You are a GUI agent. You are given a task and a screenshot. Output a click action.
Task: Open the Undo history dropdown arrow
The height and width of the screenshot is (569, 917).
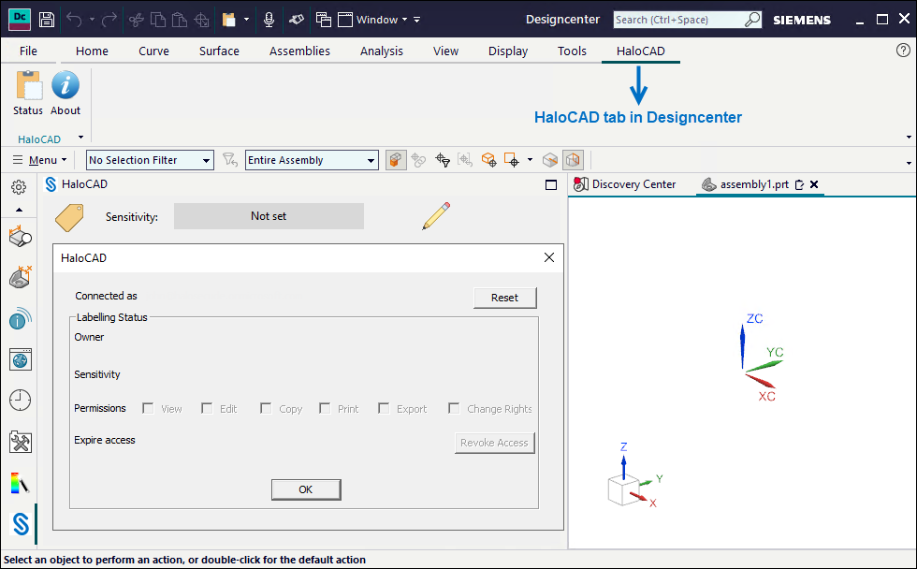coord(92,20)
